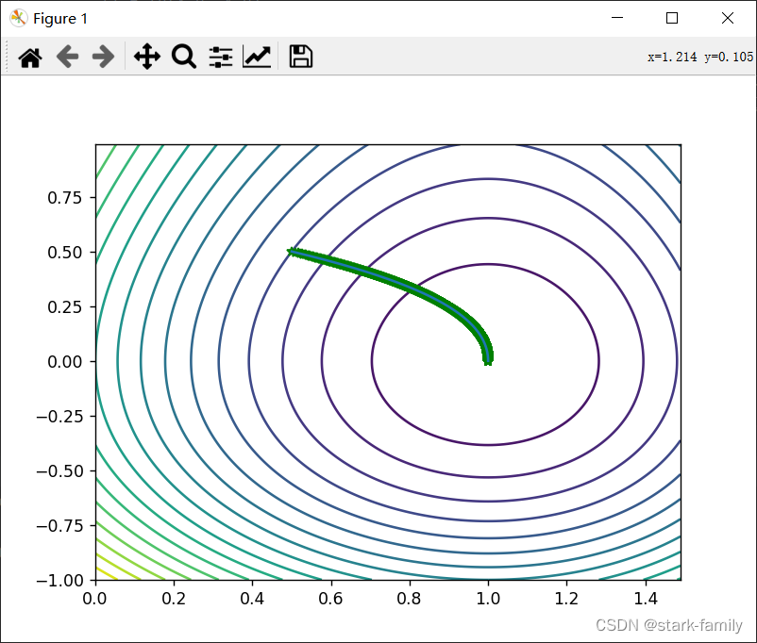The width and height of the screenshot is (757, 643).
Task: Click the y-axis tick label −1.00
Action: (x=59, y=580)
